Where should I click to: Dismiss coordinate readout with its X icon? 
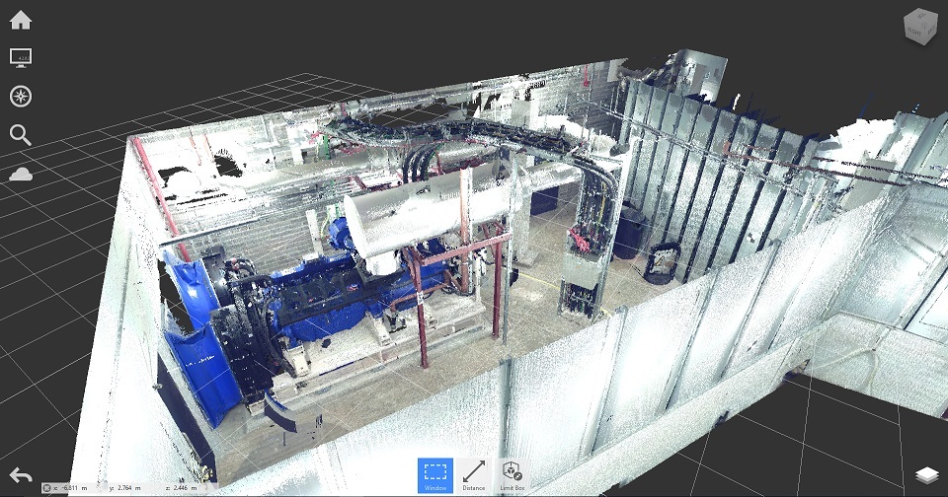pyautogui.click(x=46, y=488)
